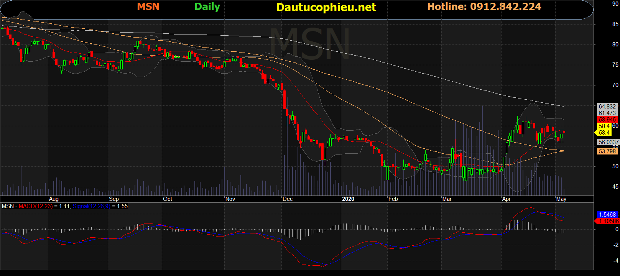The width and height of the screenshot is (620, 276).
Task: Click the blue Signal(12,26,9) indicator label
Action: click(91, 206)
